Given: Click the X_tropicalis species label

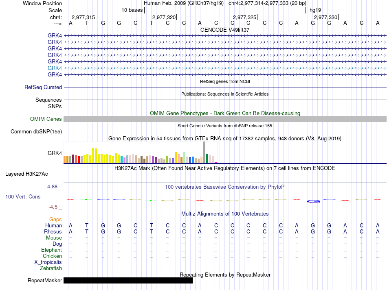Looking at the screenshot, I should pos(48,262).
